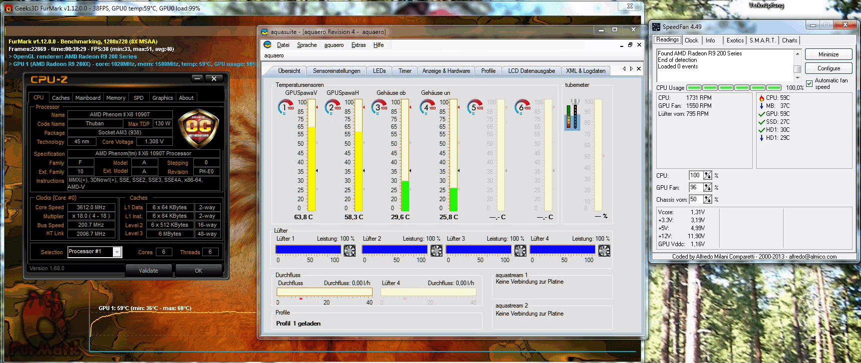Click the tubemeter level icon
861x363 pixels.
(572, 114)
